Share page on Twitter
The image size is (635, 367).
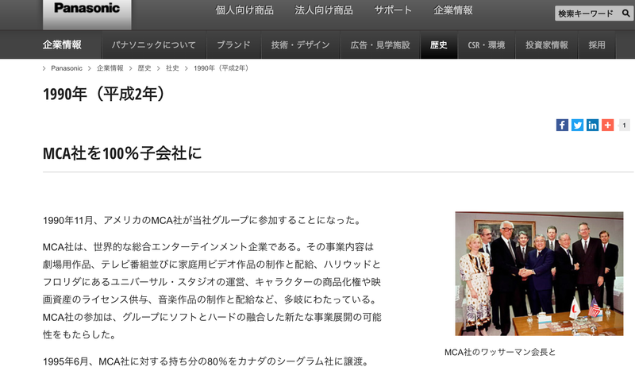[578, 126]
